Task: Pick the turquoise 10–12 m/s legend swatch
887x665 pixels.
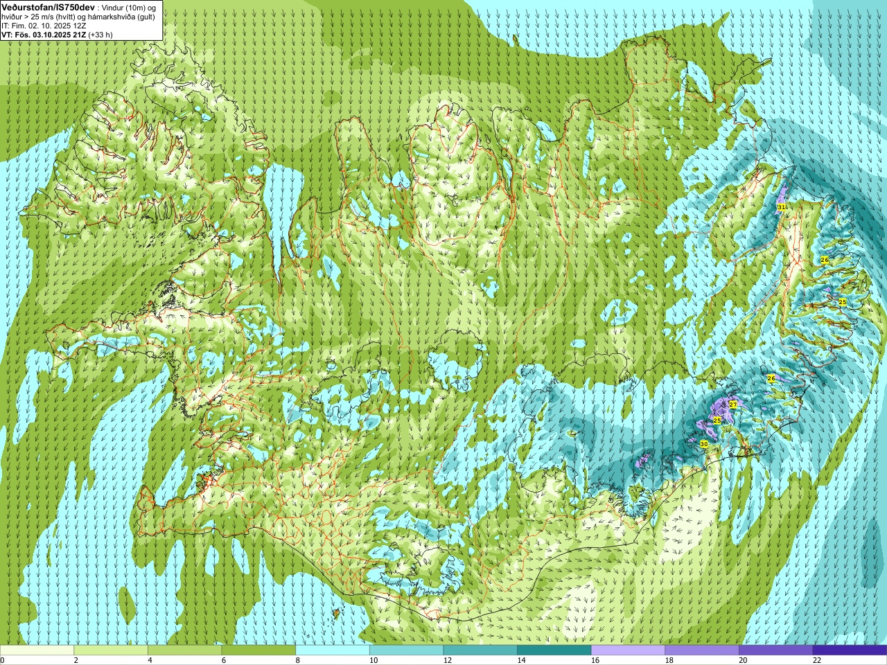Action: click(406, 650)
